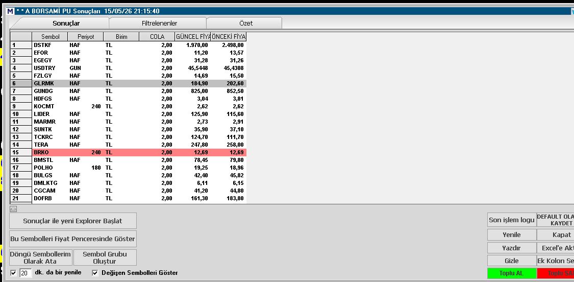The image size is (574, 282).
Task: Click the Yenile button
Action: coord(511,234)
